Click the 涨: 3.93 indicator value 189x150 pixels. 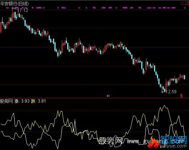point(22,101)
